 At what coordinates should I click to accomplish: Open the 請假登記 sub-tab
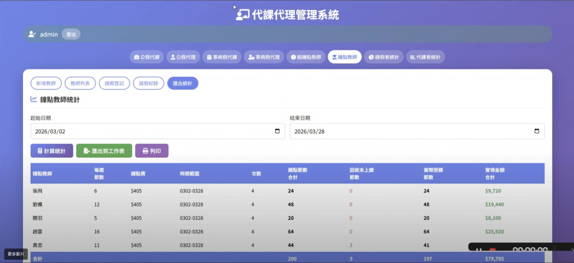click(x=114, y=83)
